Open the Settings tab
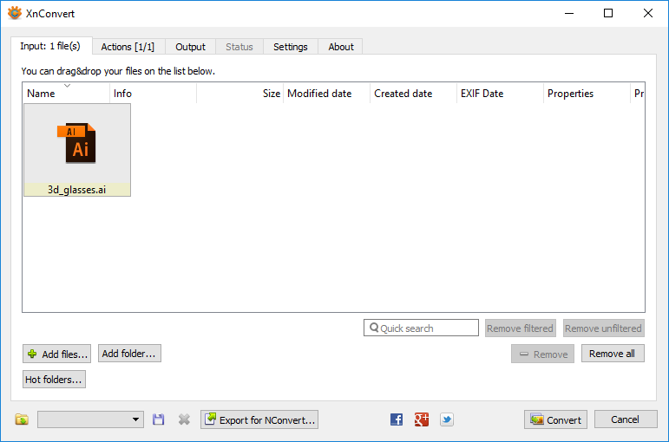Screen dimensions: 669x442 pos(291,47)
